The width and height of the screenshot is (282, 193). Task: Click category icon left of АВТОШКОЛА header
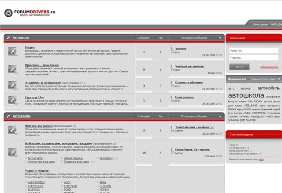[8, 38]
